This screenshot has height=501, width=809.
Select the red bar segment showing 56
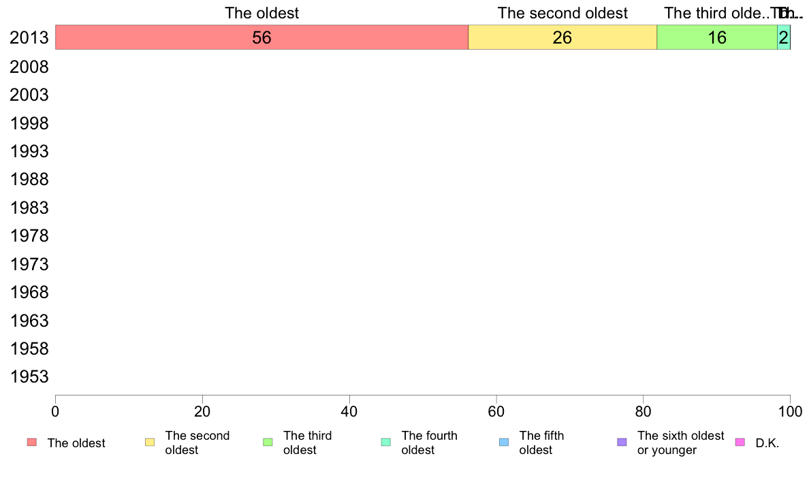(261, 37)
